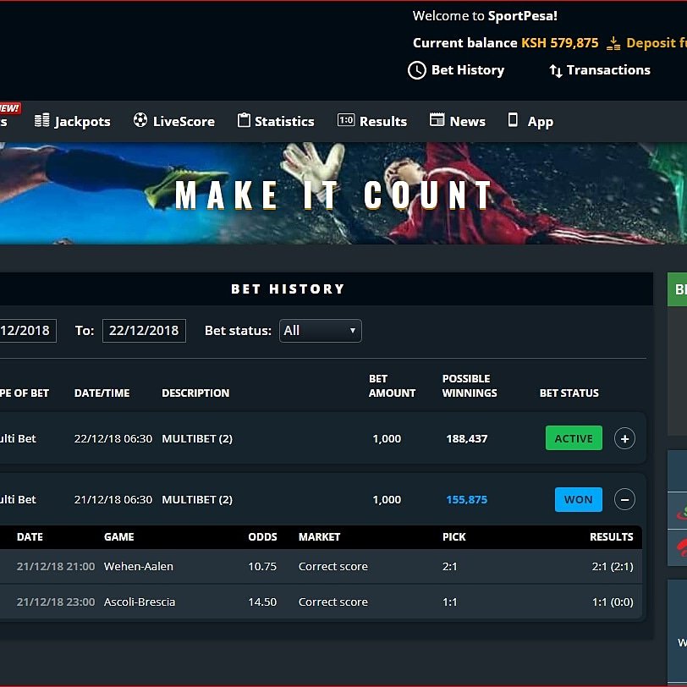This screenshot has width=687, height=687.
Task: Click MULTIBET (2) in the won row
Action: [197, 499]
